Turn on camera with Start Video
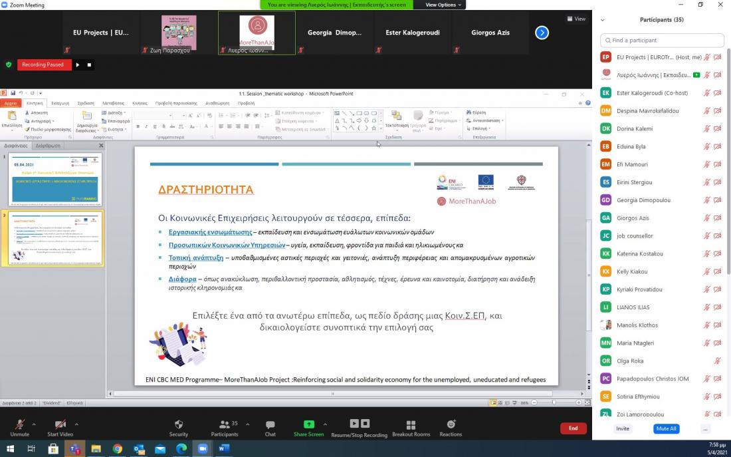The width and height of the screenshot is (731, 457). (60, 424)
